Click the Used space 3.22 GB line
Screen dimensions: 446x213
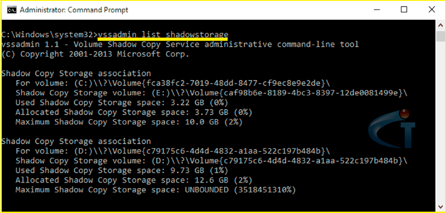pyautogui.click(x=122, y=102)
